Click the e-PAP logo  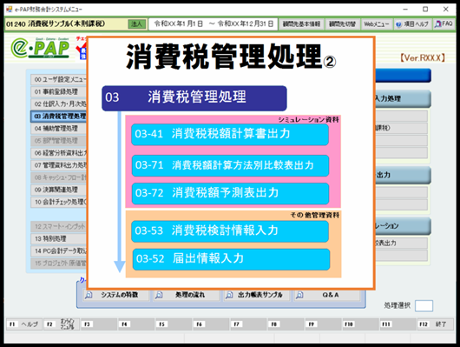pyautogui.click(x=41, y=48)
